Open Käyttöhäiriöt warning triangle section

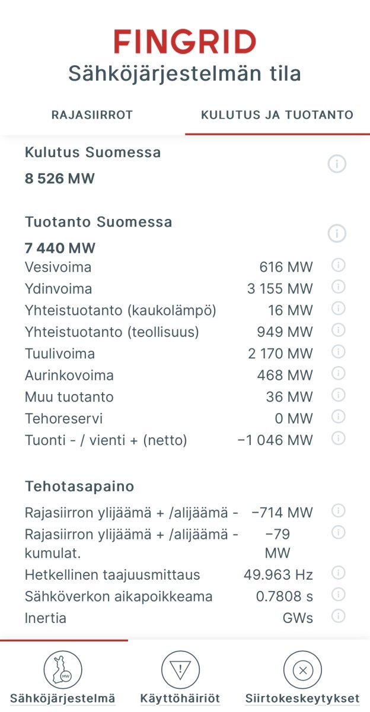(x=180, y=672)
